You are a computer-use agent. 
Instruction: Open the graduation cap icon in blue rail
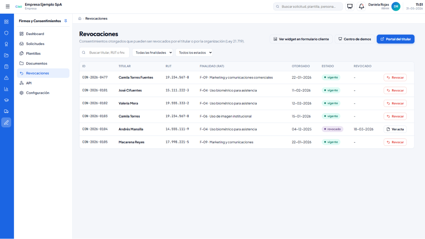[6, 100]
